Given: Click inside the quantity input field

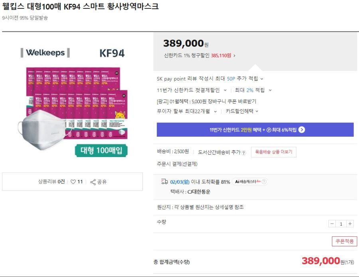Looking at the screenshot, I should click(x=341, y=224).
